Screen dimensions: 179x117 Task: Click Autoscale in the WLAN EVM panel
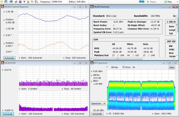point(8,114)
